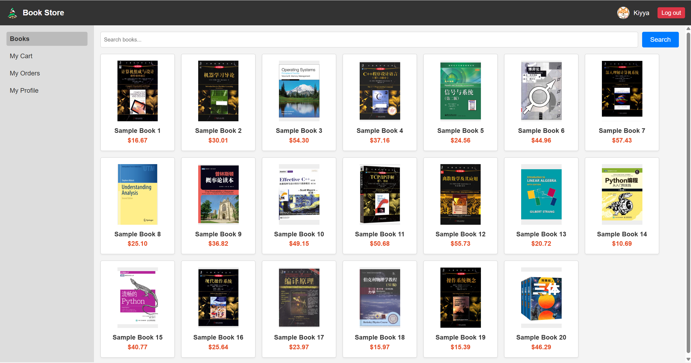Open Sample Book 3 Operating Systems cover
The height and width of the screenshot is (363, 691).
(x=299, y=91)
